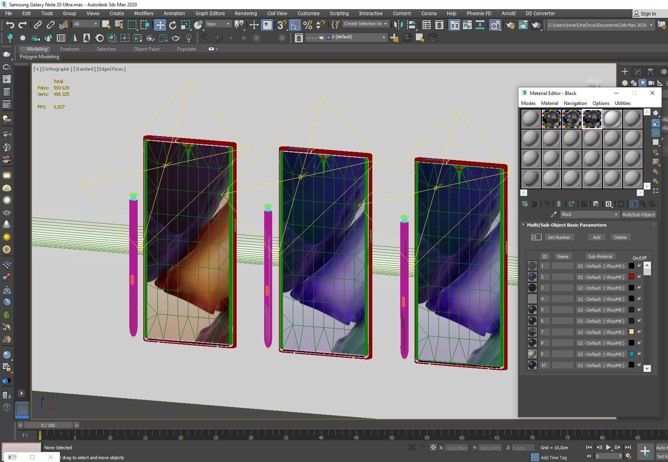Open the Create Selection Set dropdown

[x=366, y=24]
